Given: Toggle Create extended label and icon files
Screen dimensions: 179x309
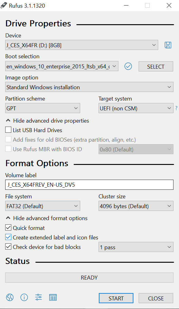Looking at the screenshot, I should pos(8,237).
